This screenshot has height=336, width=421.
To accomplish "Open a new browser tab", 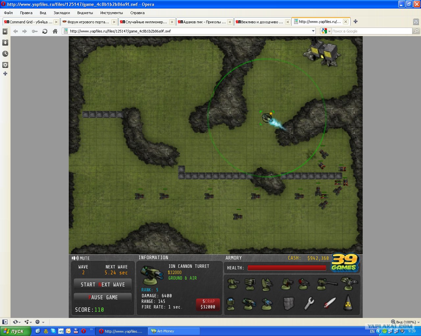I will coord(356,22).
